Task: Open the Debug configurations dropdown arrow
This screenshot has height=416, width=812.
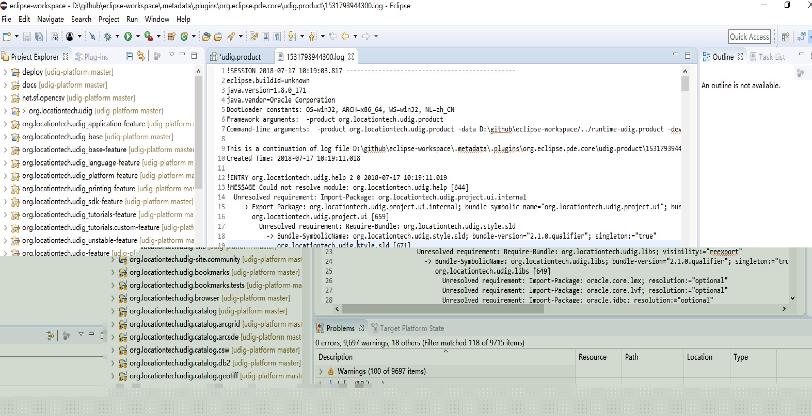Action: (117, 37)
